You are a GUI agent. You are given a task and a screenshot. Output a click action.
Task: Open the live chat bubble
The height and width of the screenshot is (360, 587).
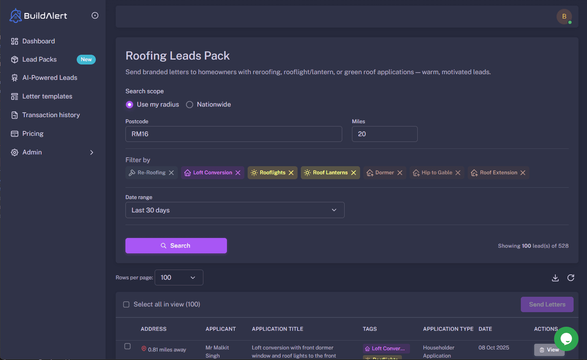(566, 339)
